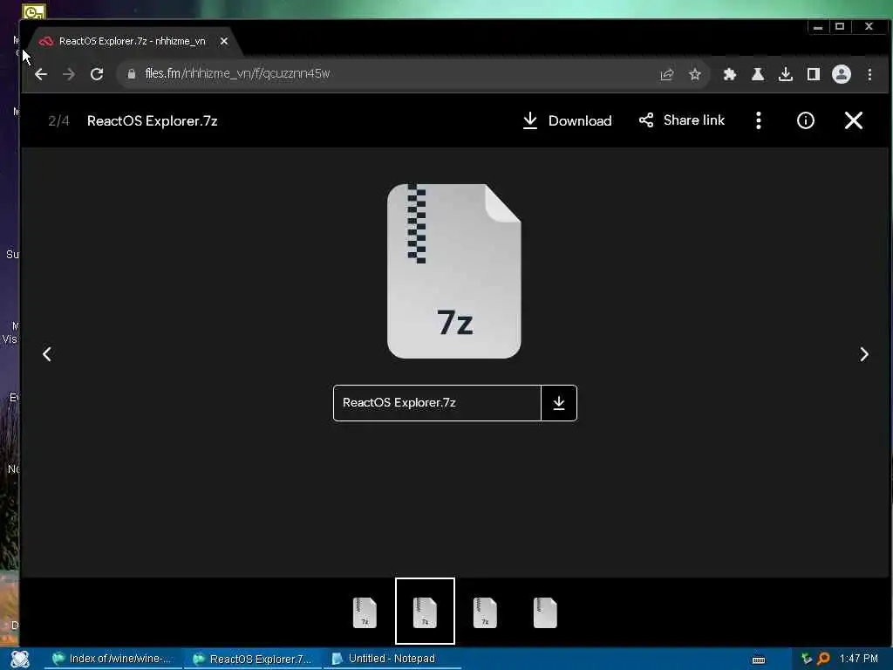Viewport: 893px width, 670px height.
Task: Switch to ReactOS Explorer.7 taskbar window
Action: pyautogui.click(x=252, y=660)
